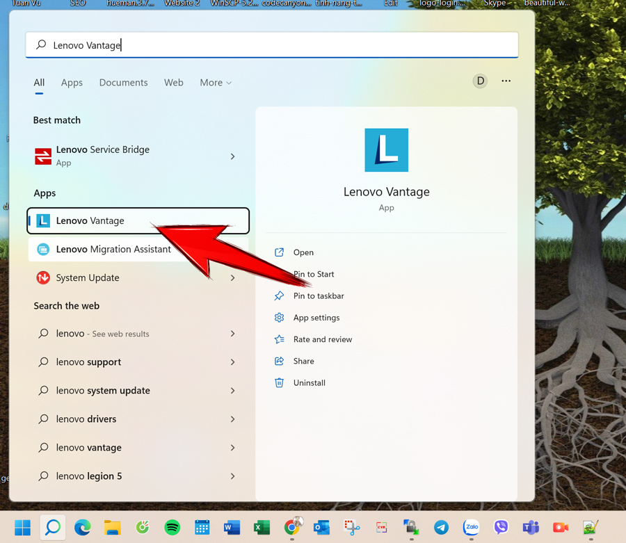626x543 pixels.
Task: Select Uninstall for Lenovo Vantage
Action: coord(310,382)
